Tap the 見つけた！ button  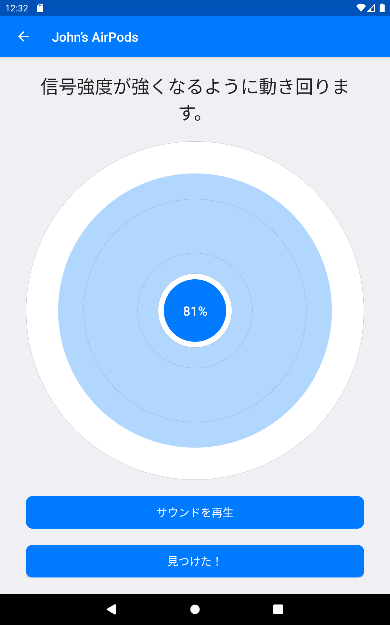(195, 561)
